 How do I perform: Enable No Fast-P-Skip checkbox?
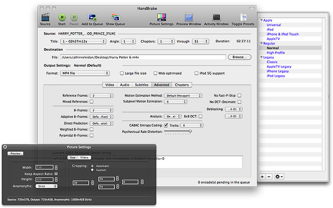coord(240,95)
